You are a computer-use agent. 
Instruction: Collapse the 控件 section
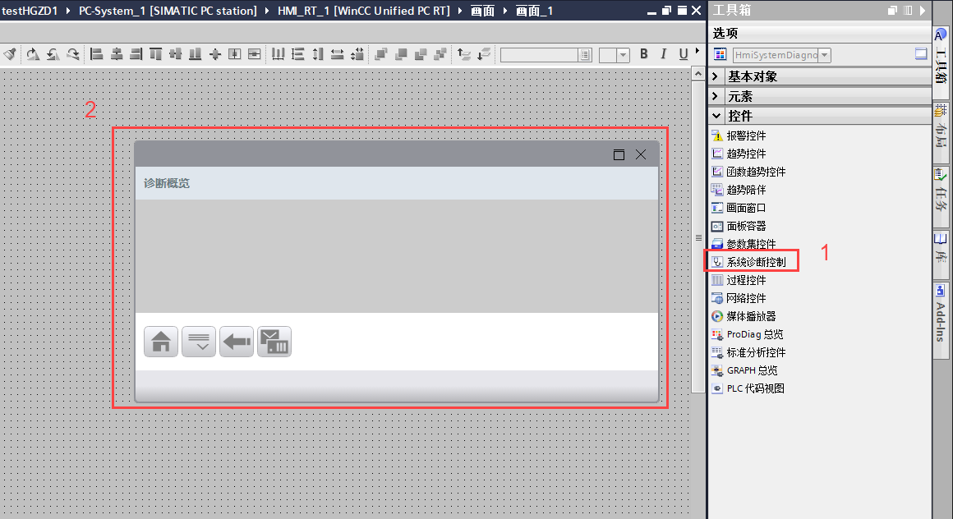point(716,116)
